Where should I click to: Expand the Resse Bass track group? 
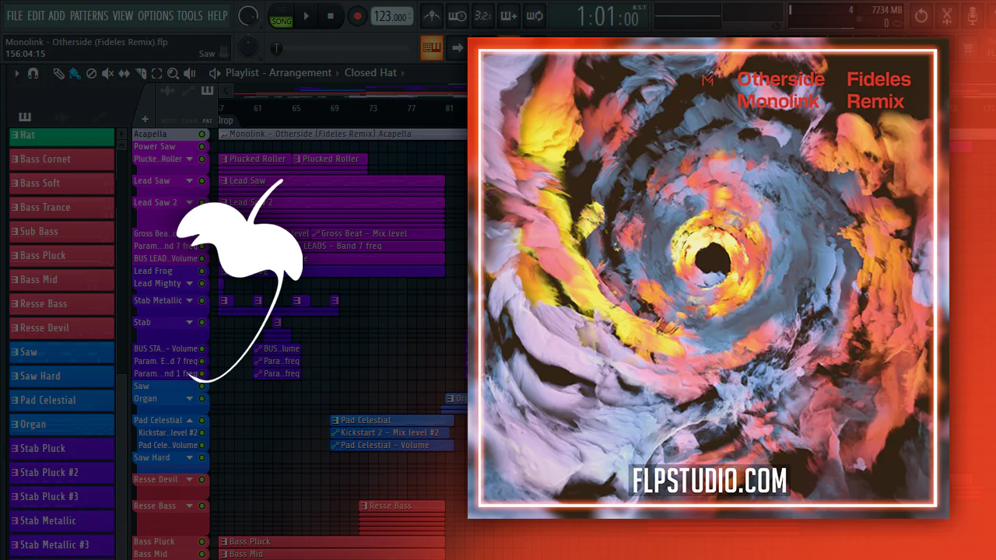click(x=189, y=506)
